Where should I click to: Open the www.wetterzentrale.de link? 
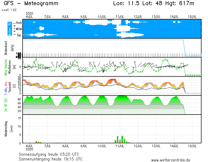coord(171,160)
